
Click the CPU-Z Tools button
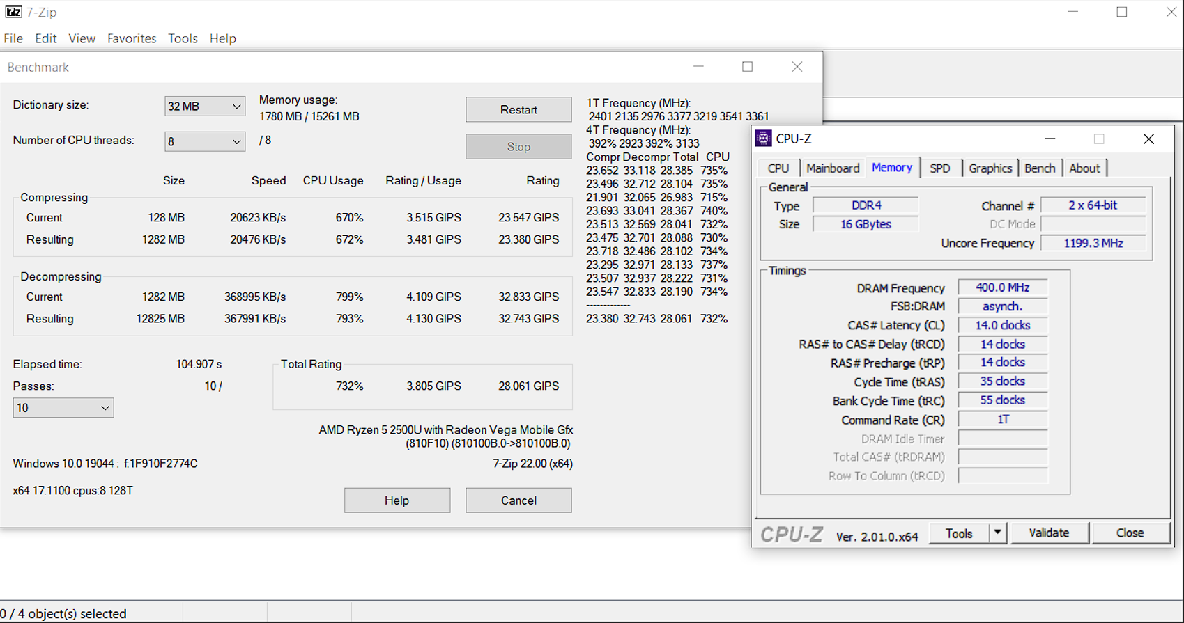click(x=959, y=533)
